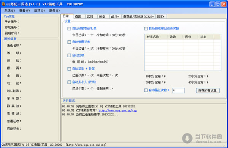The height and width of the screenshot is (148, 228).
Task: Open the 选项(O) menu
Action: 39,11
